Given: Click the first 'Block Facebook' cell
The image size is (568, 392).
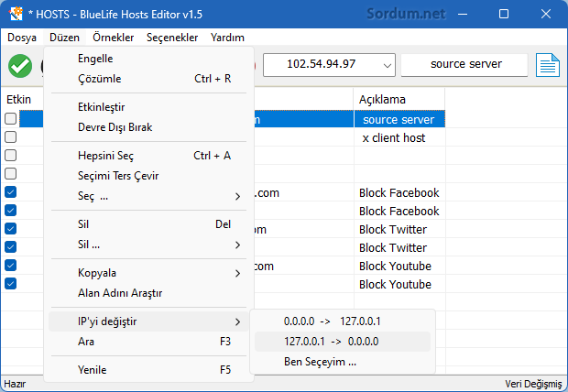Looking at the screenshot, I should [399, 192].
